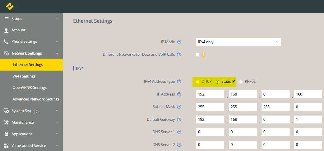Click the help icon next to Subnet Mask
324x151 pixels.
(x=179, y=107)
